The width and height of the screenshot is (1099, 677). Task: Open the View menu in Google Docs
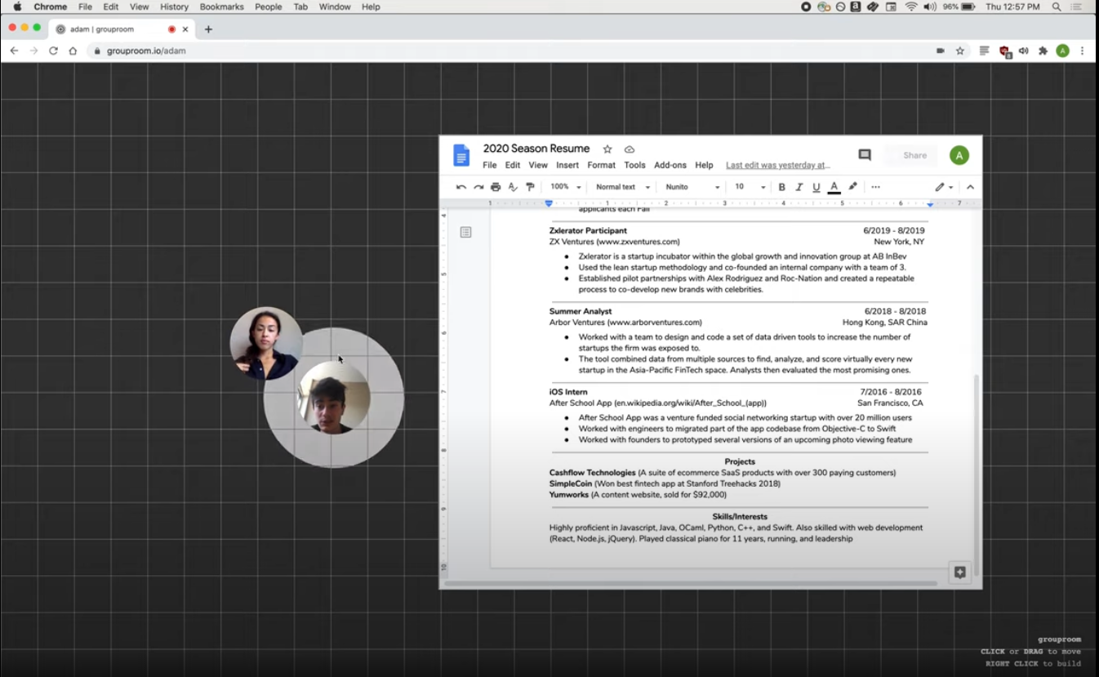point(538,165)
